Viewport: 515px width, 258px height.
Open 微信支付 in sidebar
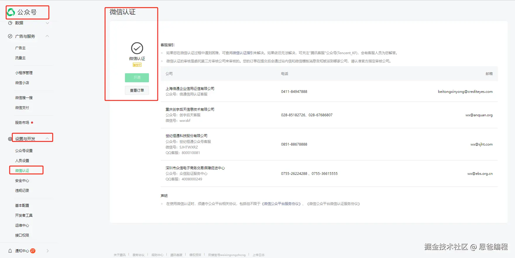(x=22, y=108)
